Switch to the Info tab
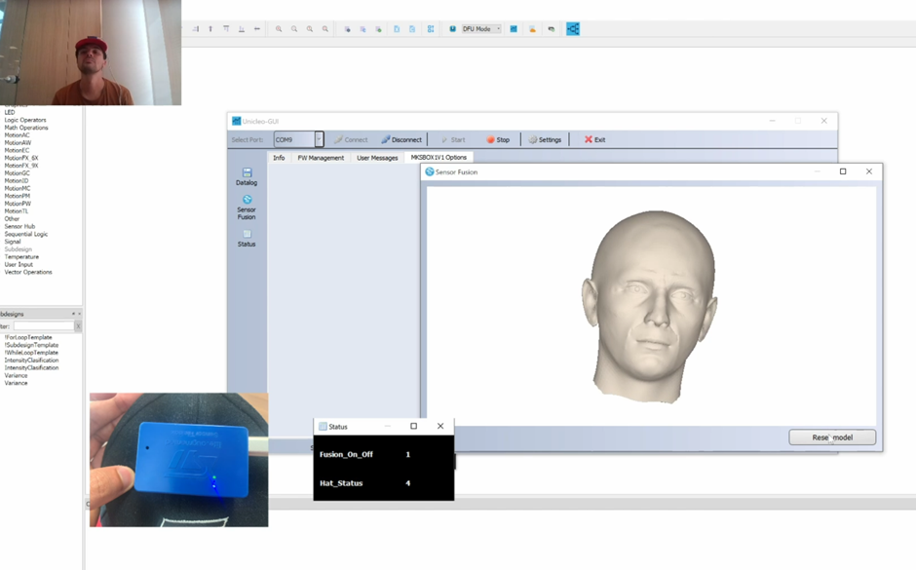Image resolution: width=916 pixels, height=570 pixels. point(280,158)
